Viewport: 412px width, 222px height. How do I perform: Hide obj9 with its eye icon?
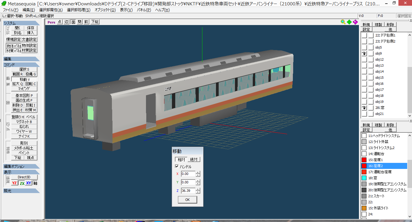click(364, 53)
